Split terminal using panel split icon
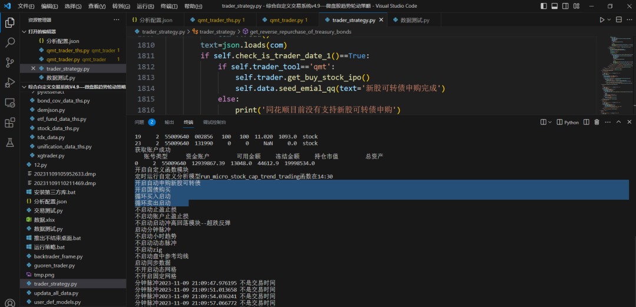The height and width of the screenshot is (307, 636). click(x=544, y=122)
